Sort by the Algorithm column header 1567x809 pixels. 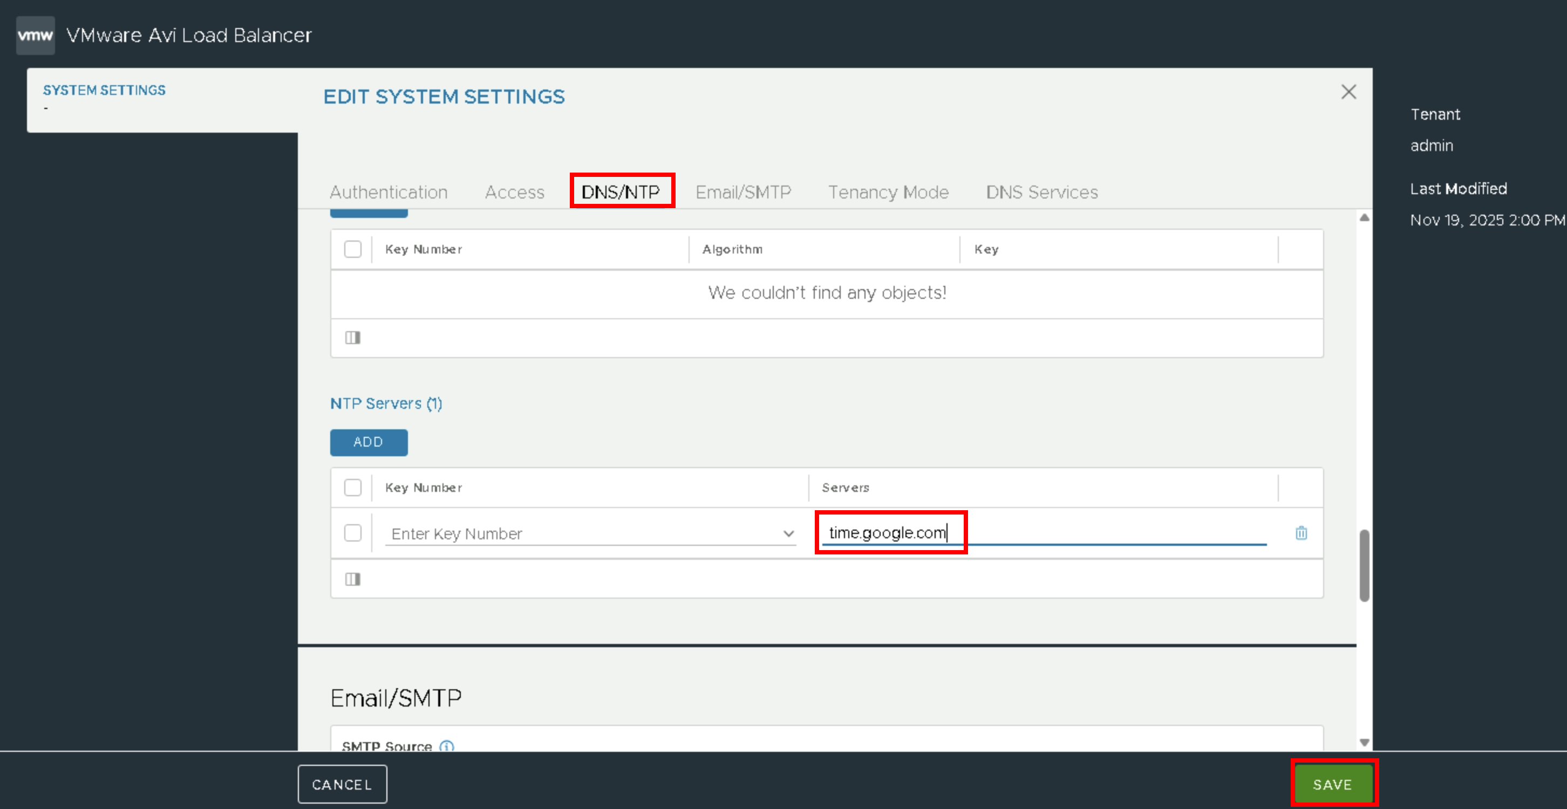[732, 249]
